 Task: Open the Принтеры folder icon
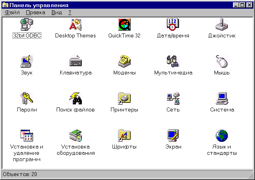pyautogui.click(x=124, y=98)
